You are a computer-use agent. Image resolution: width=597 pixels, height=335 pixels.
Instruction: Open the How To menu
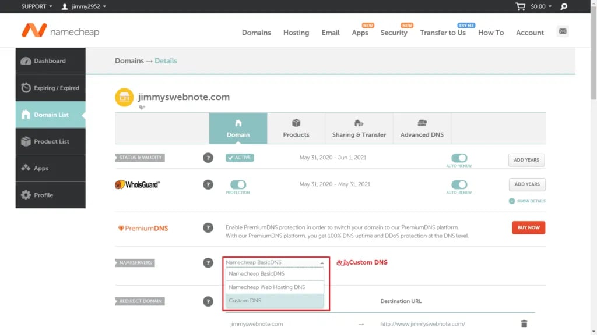491,33
